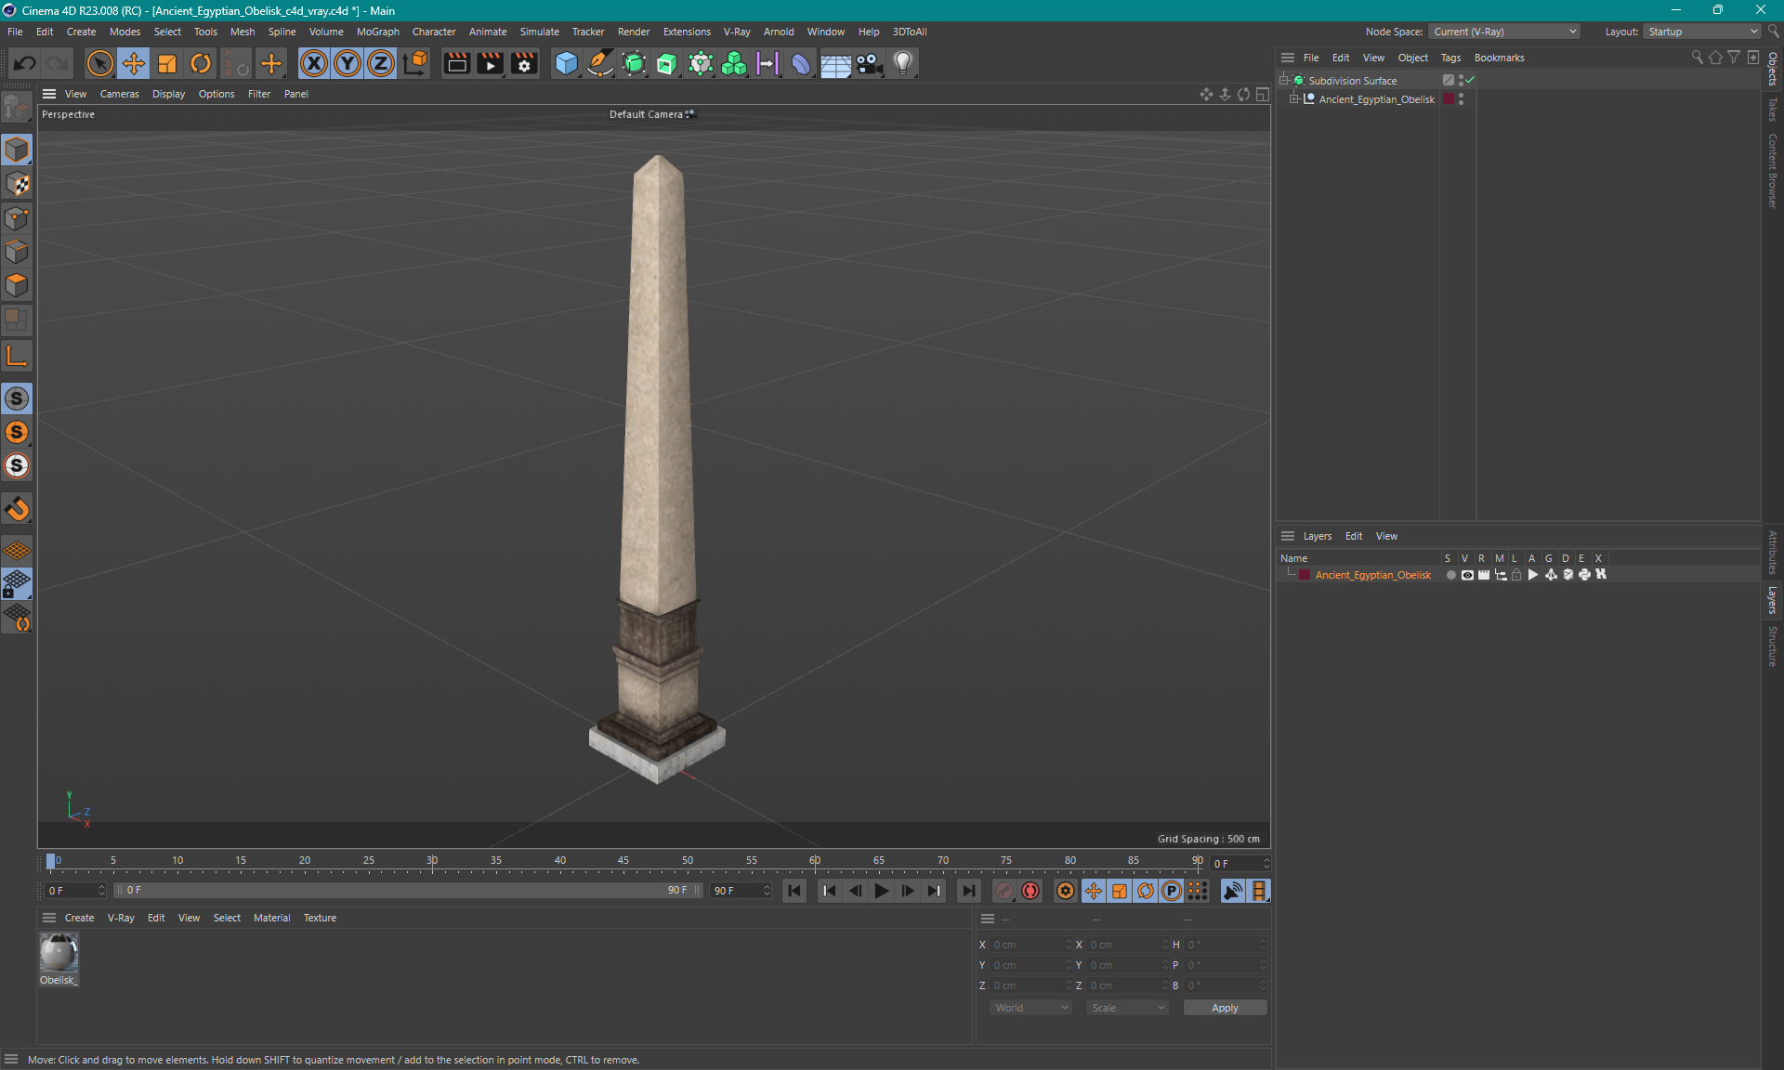This screenshot has width=1784, height=1070.
Task: Activate the Rotate tool
Action: tap(201, 63)
